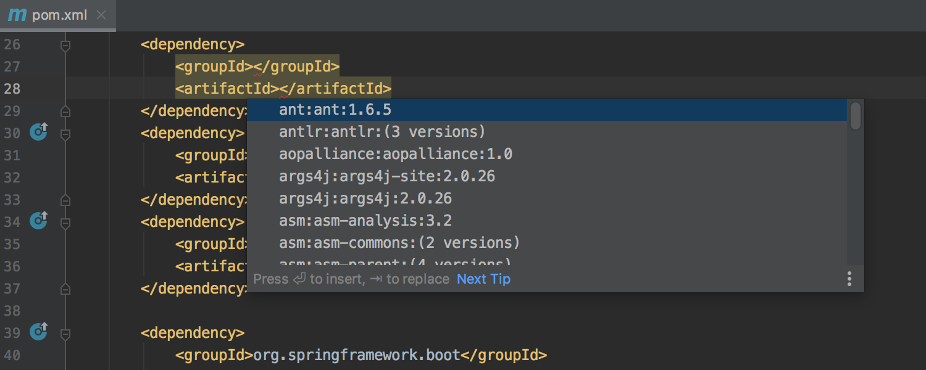This screenshot has height=370, width=926.
Task: Click the gutter update icon on line 34
Action: pos(39,220)
